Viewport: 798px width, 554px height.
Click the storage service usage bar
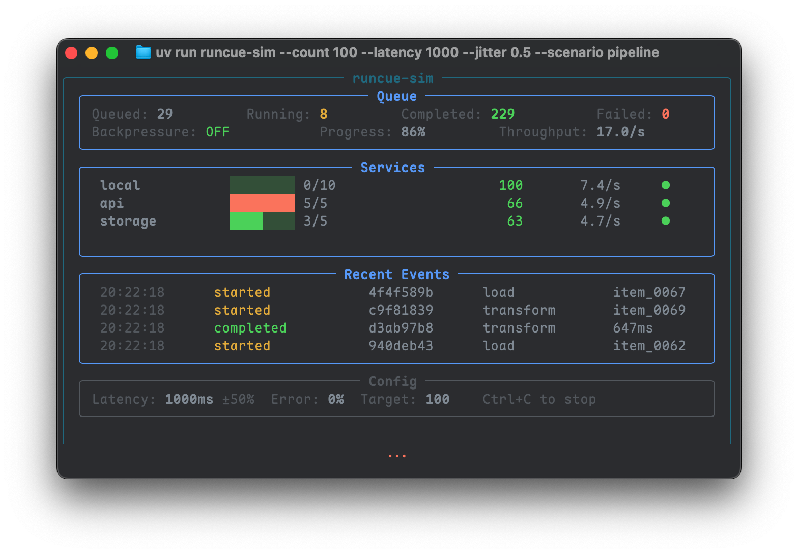262,221
